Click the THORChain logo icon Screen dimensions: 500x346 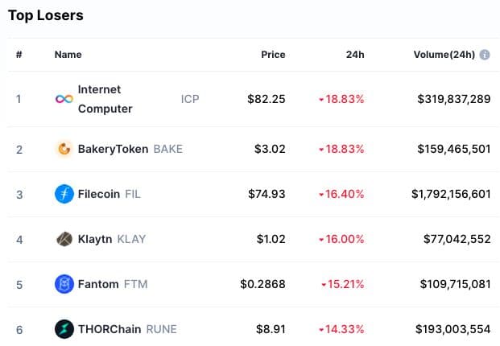click(x=64, y=329)
